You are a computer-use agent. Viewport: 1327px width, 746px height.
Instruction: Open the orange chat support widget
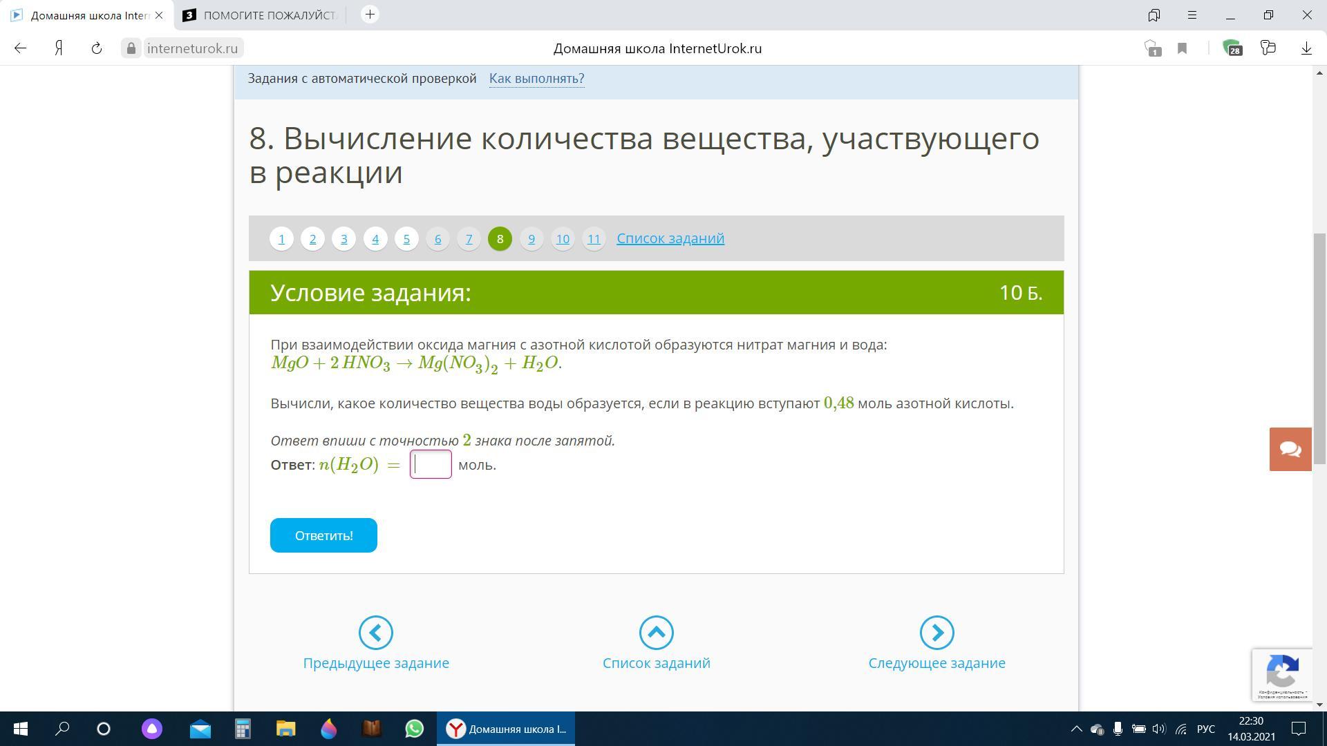point(1290,449)
